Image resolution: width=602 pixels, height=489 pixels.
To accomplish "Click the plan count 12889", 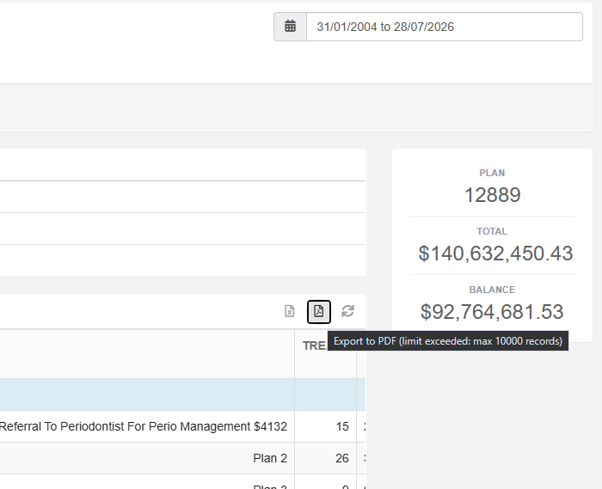I will (492, 195).
